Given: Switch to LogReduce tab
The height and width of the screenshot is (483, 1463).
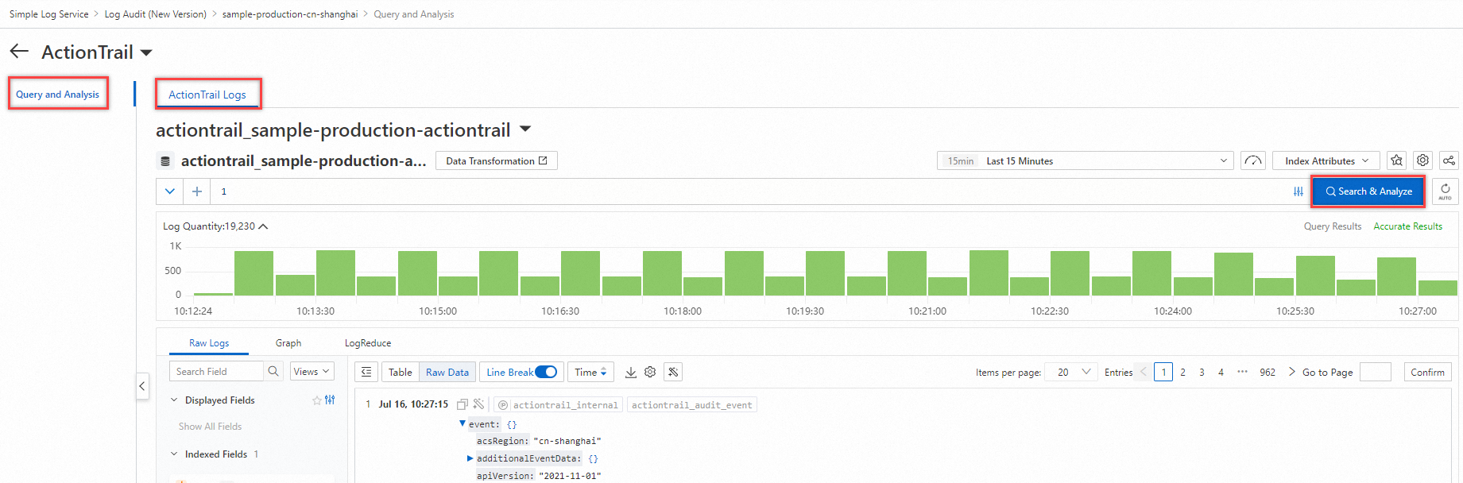Looking at the screenshot, I should [x=368, y=343].
